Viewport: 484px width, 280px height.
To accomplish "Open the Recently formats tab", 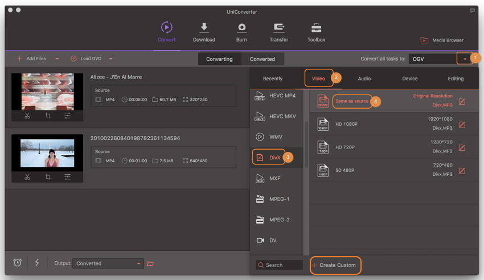I will click(x=273, y=79).
